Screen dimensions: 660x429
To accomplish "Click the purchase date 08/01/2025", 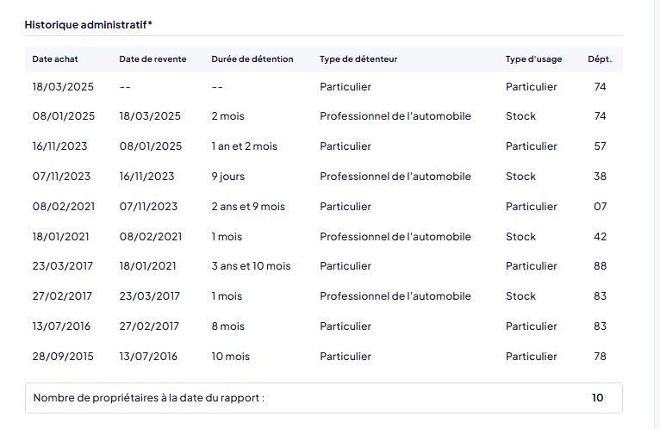I will pos(63,116).
